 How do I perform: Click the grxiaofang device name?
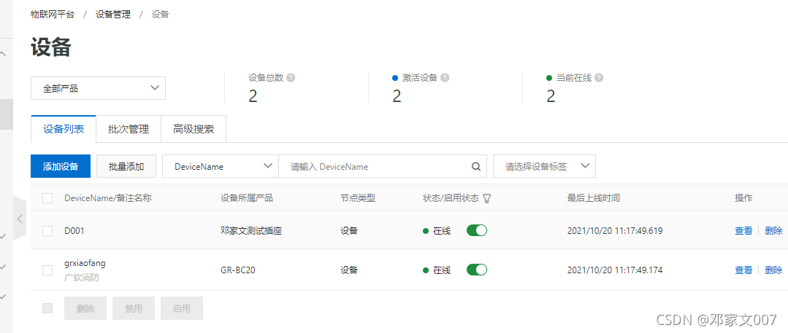(85, 263)
